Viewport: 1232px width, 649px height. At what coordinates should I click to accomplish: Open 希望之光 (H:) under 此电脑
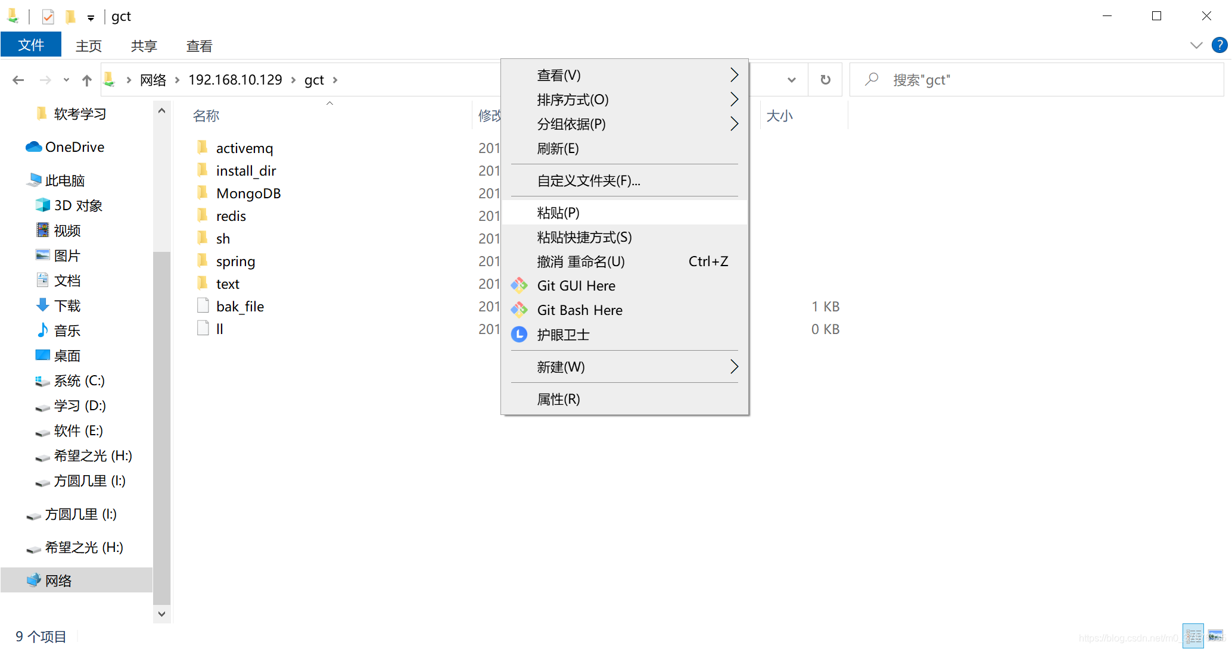coord(84,455)
